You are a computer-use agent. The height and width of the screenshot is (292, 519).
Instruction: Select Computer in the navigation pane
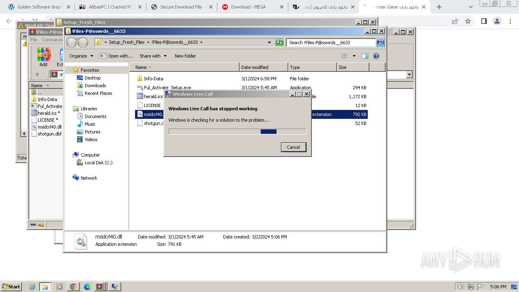[x=90, y=155]
